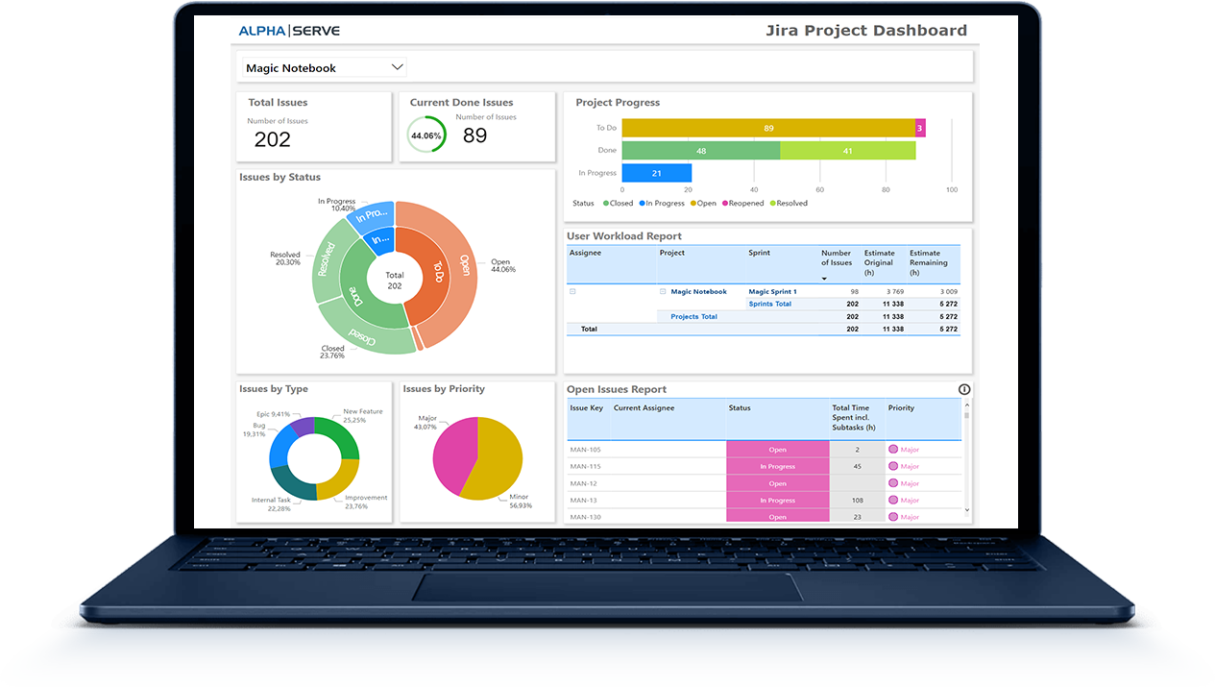The image size is (1215, 687).
Task: Select the pink Major slice in priority pie
Action: pos(456,454)
